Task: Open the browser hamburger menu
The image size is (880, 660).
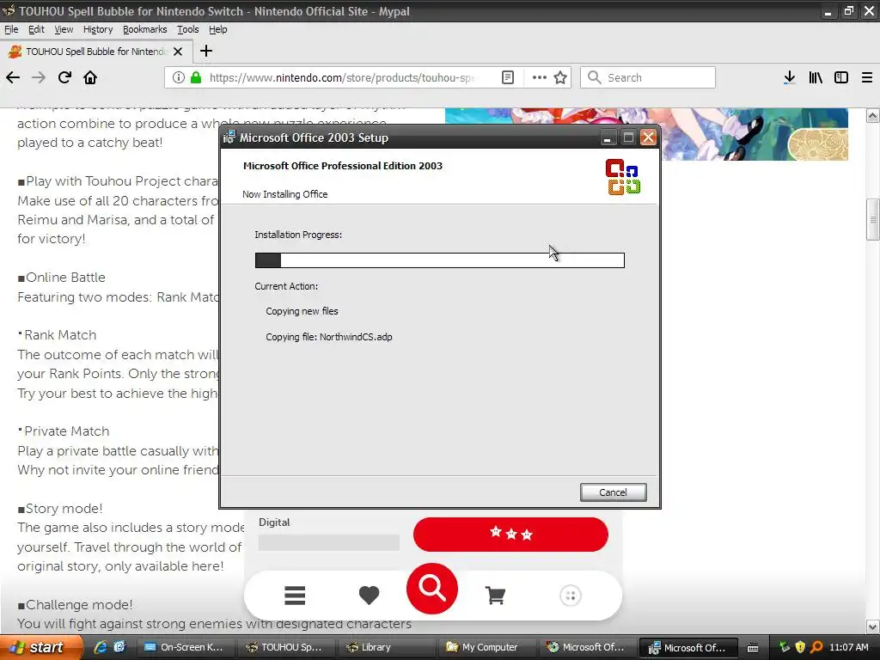Action: tap(866, 77)
